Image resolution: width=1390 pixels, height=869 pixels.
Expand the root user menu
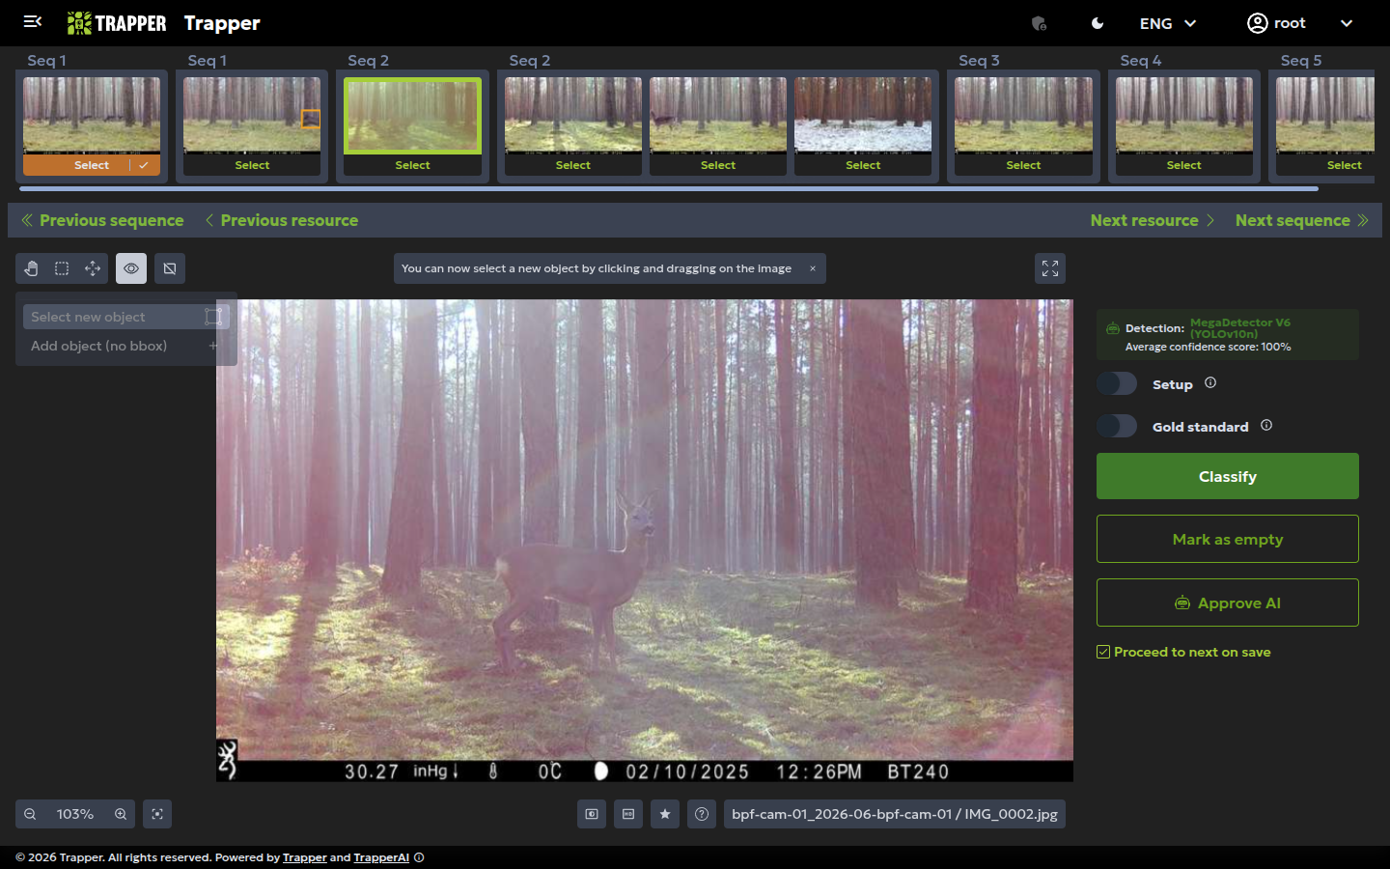[1300, 23]
